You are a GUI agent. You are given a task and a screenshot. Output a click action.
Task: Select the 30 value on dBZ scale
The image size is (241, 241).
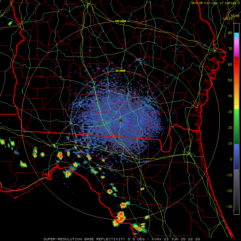point(230,112)
